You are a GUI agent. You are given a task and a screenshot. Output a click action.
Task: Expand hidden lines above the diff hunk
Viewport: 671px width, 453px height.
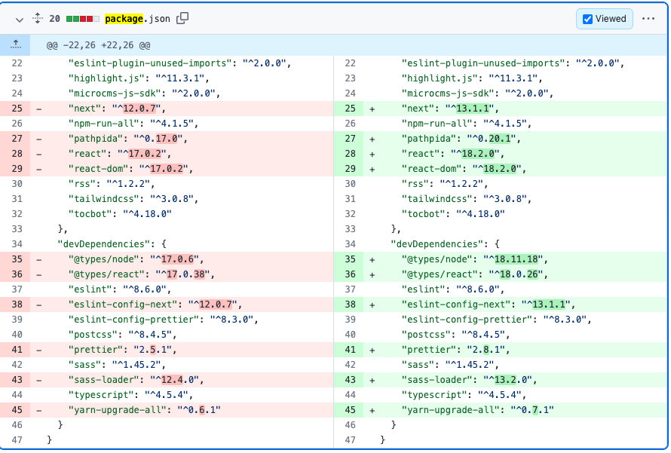(15, 44)
